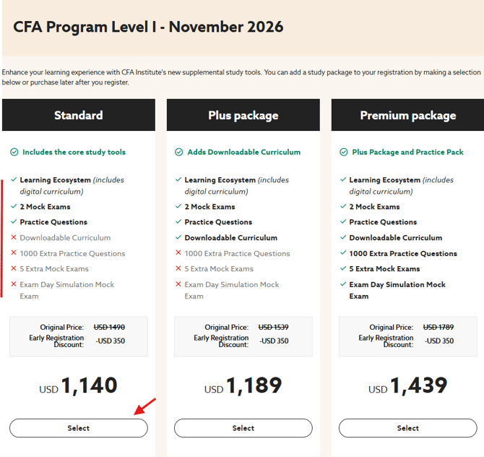Viewport: 484px width, 457px height.
Task: Click the Premium package header
Action: coord(407,115)
